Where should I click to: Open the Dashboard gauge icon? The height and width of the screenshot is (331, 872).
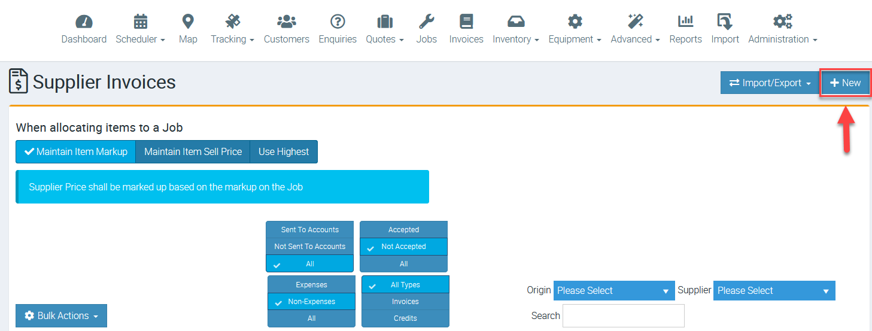(x=84, y=22)
